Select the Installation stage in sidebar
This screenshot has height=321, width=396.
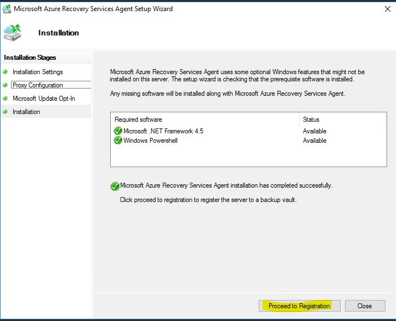pos(27,112)
